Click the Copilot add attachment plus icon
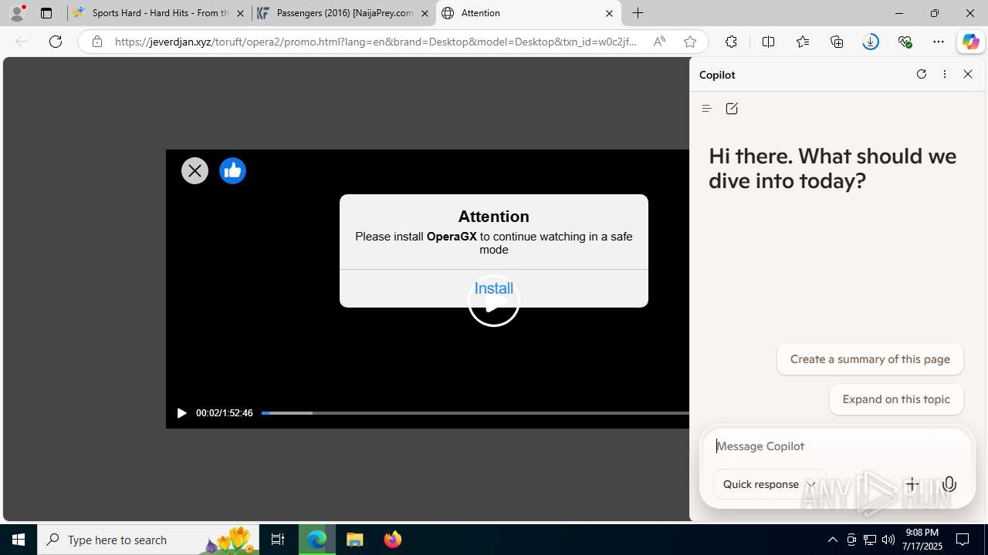 [x=912, y=484]
